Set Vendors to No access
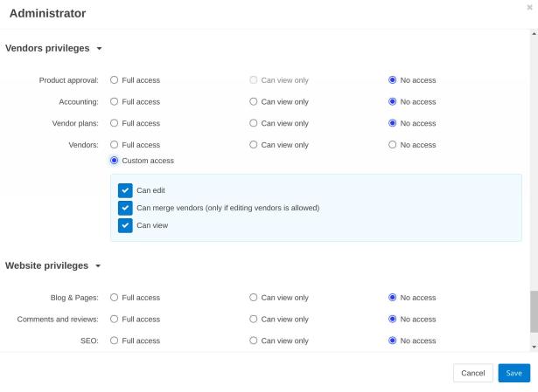 (393, 144)
